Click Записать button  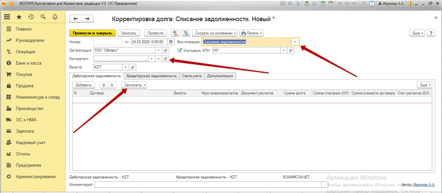click(x=129, y=33)
